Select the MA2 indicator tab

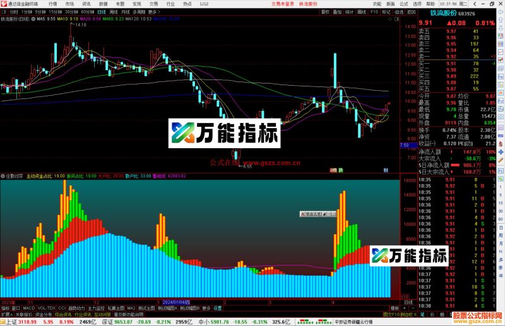click(131, 308)
